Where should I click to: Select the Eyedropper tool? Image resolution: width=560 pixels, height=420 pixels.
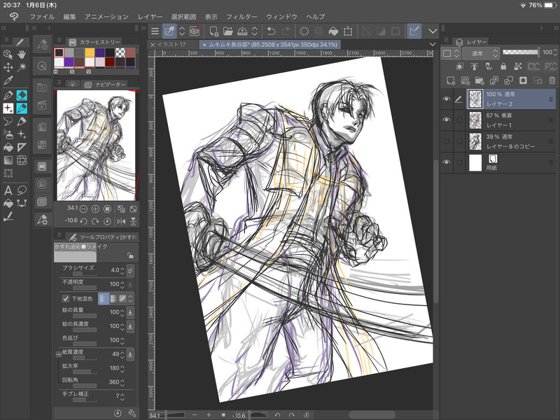[8, 80]
